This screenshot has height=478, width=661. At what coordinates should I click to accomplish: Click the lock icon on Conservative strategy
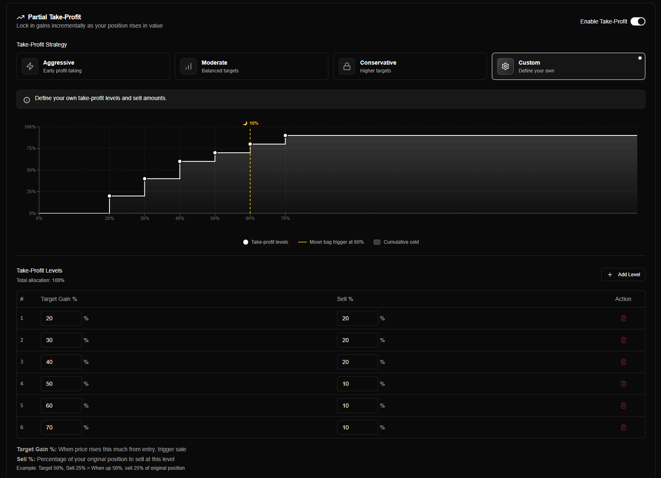click(347, 66)
